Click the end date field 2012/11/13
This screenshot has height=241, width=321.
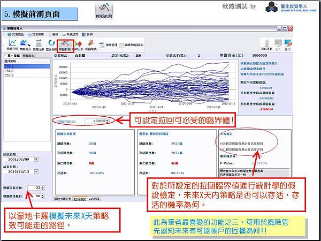[x=19, y=171]
